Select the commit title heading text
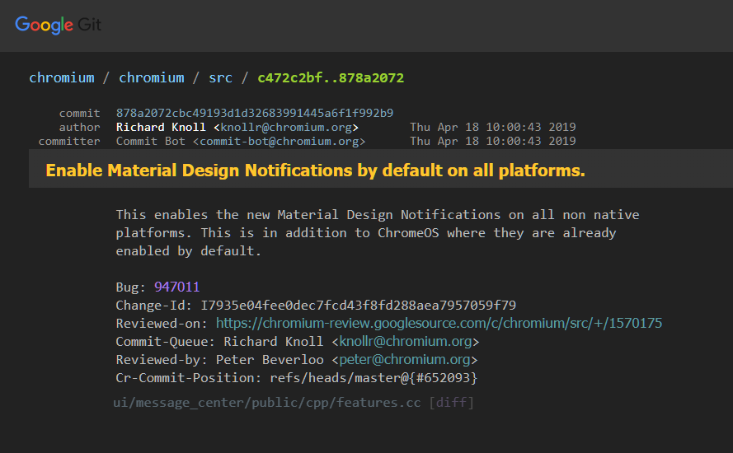733x453 pixels. [316, 170]
